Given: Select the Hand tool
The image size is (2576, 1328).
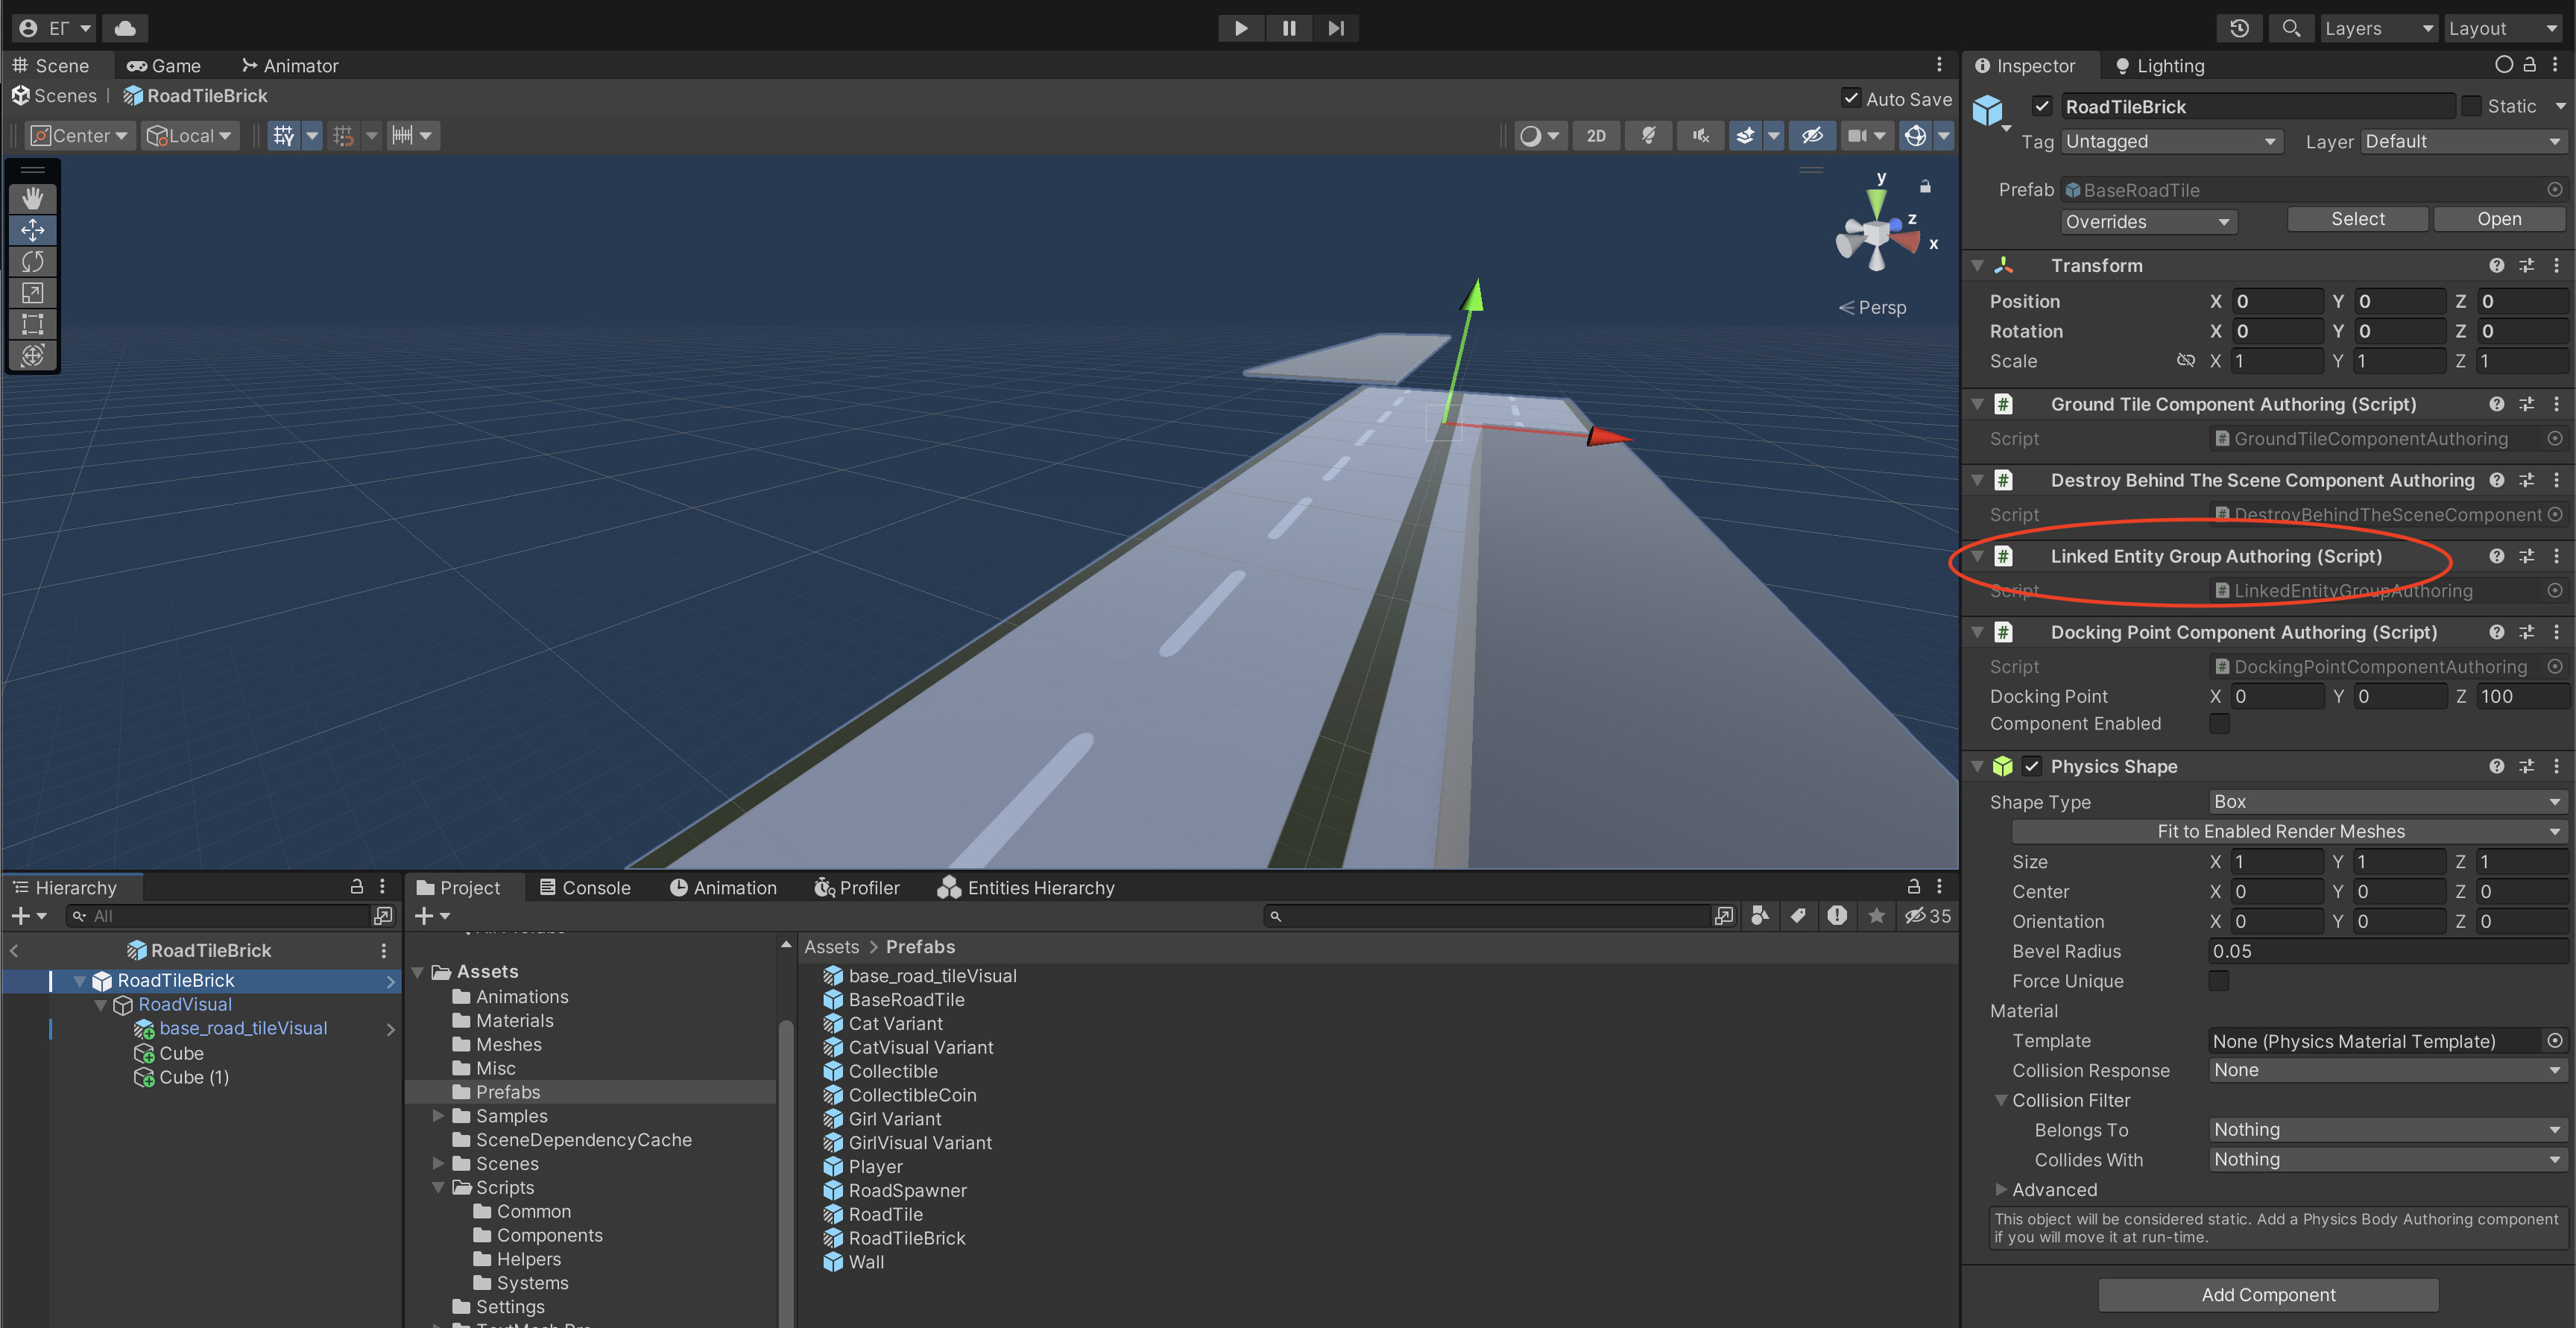Looking at the screenshot, I should pyautogui.click(x=32, y=198).
